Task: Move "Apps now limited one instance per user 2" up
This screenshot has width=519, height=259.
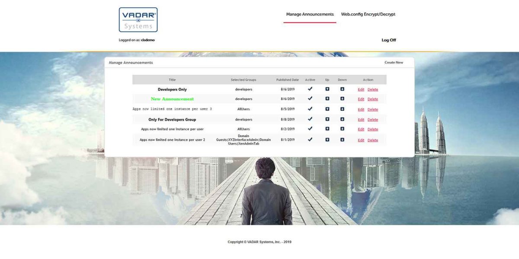Action: point(327,140)
